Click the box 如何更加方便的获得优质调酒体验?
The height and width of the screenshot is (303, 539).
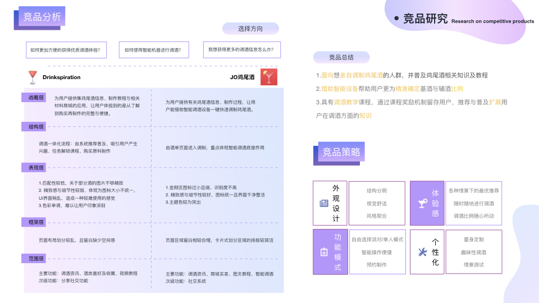point(66,50)
